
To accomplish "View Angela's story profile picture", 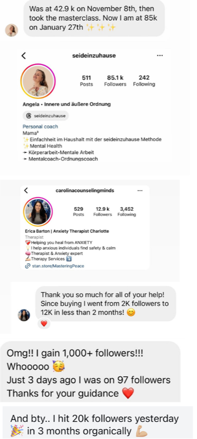I will (38, 81).
